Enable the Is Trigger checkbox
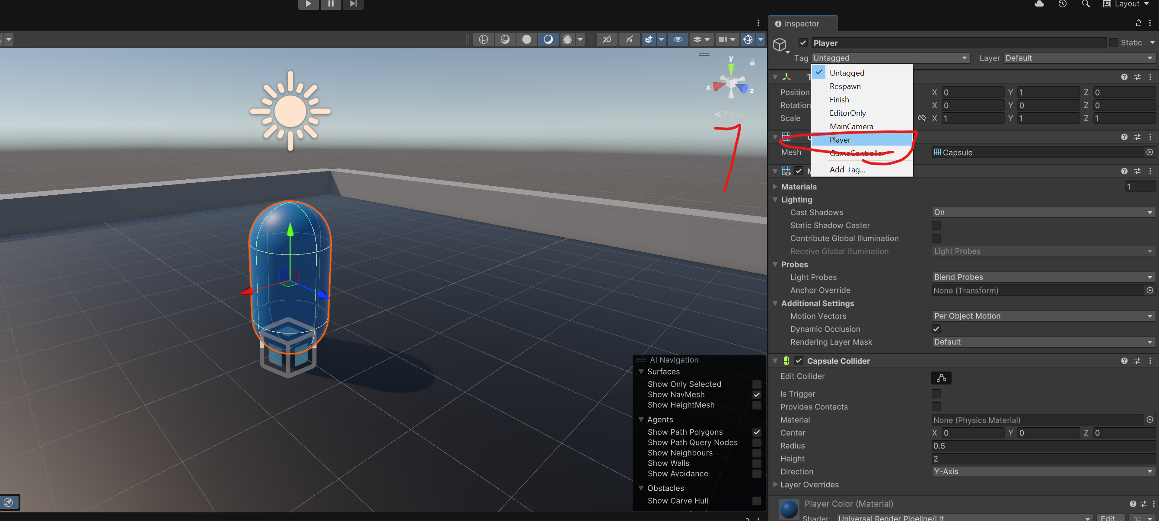The height and width of the screenshot is (521, 1159). click(936, 394)
